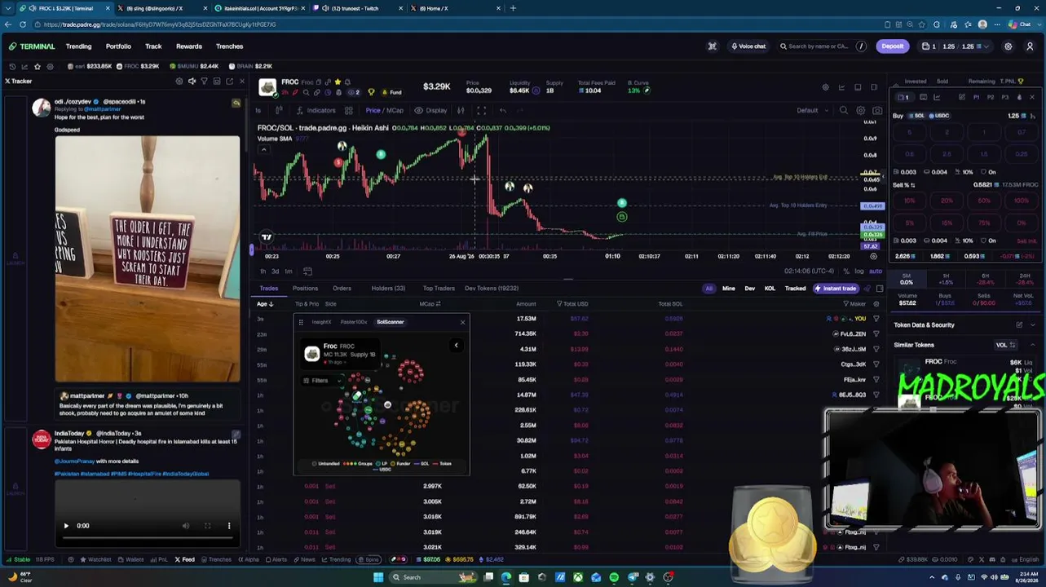Image resolution: width=1046 pixels, height=587 pixels.
Task: Play the IndiaToday video
Action: click(66, 526)
